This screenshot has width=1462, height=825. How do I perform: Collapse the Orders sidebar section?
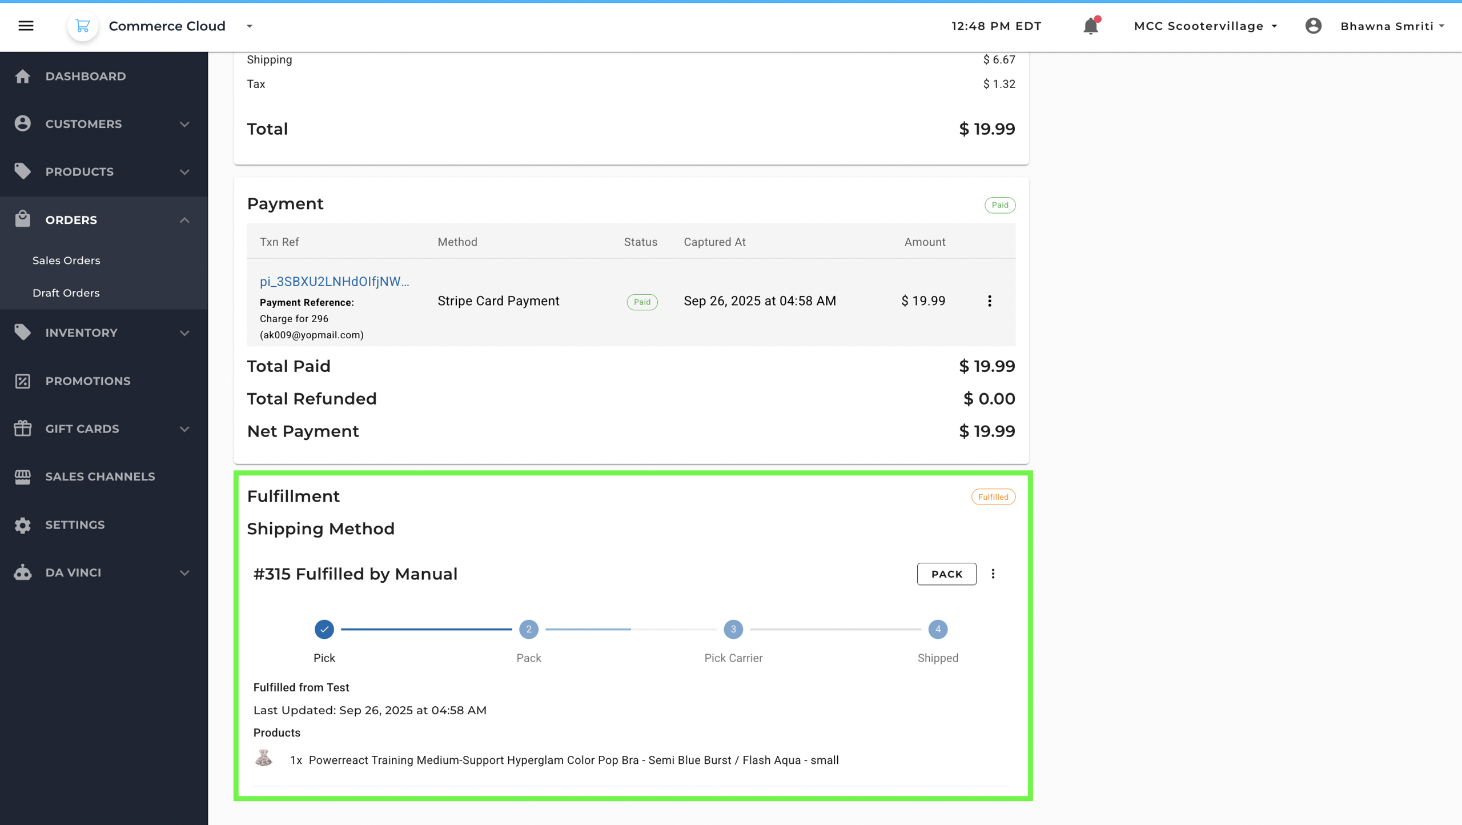pyautogui.click(x=184, y=220)
